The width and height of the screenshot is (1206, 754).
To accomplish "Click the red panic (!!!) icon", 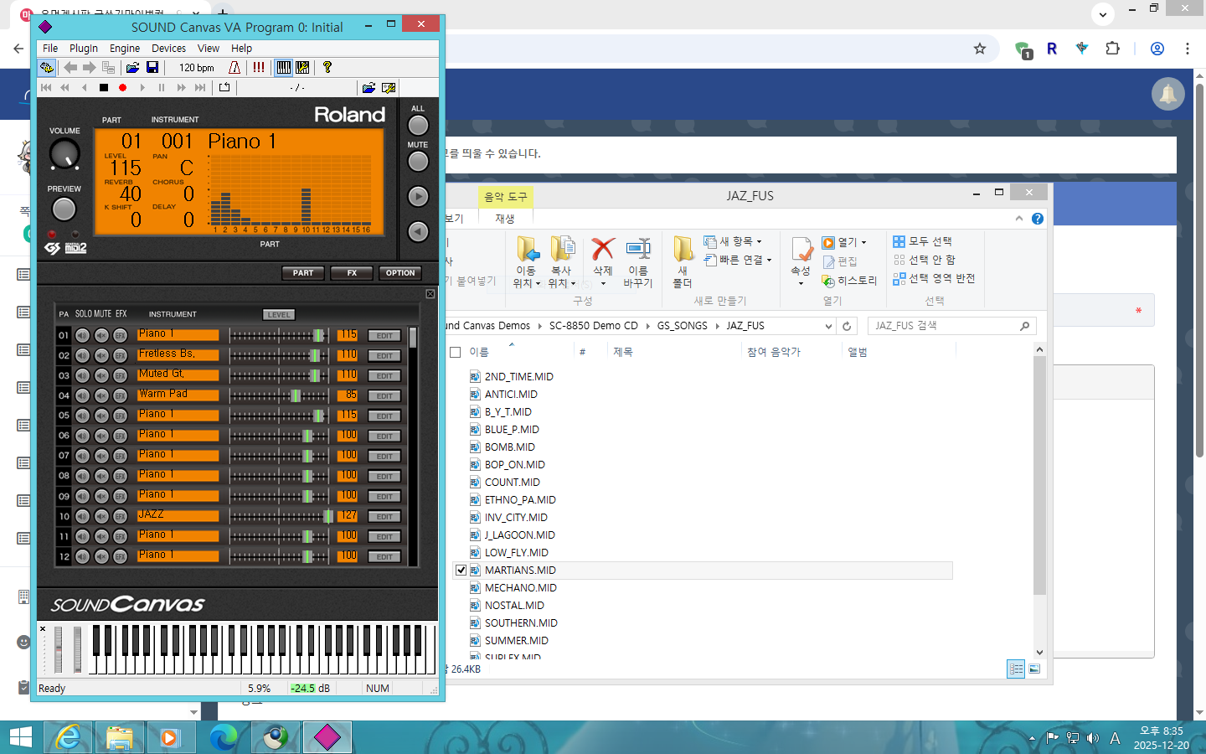I will click(258, 68).
